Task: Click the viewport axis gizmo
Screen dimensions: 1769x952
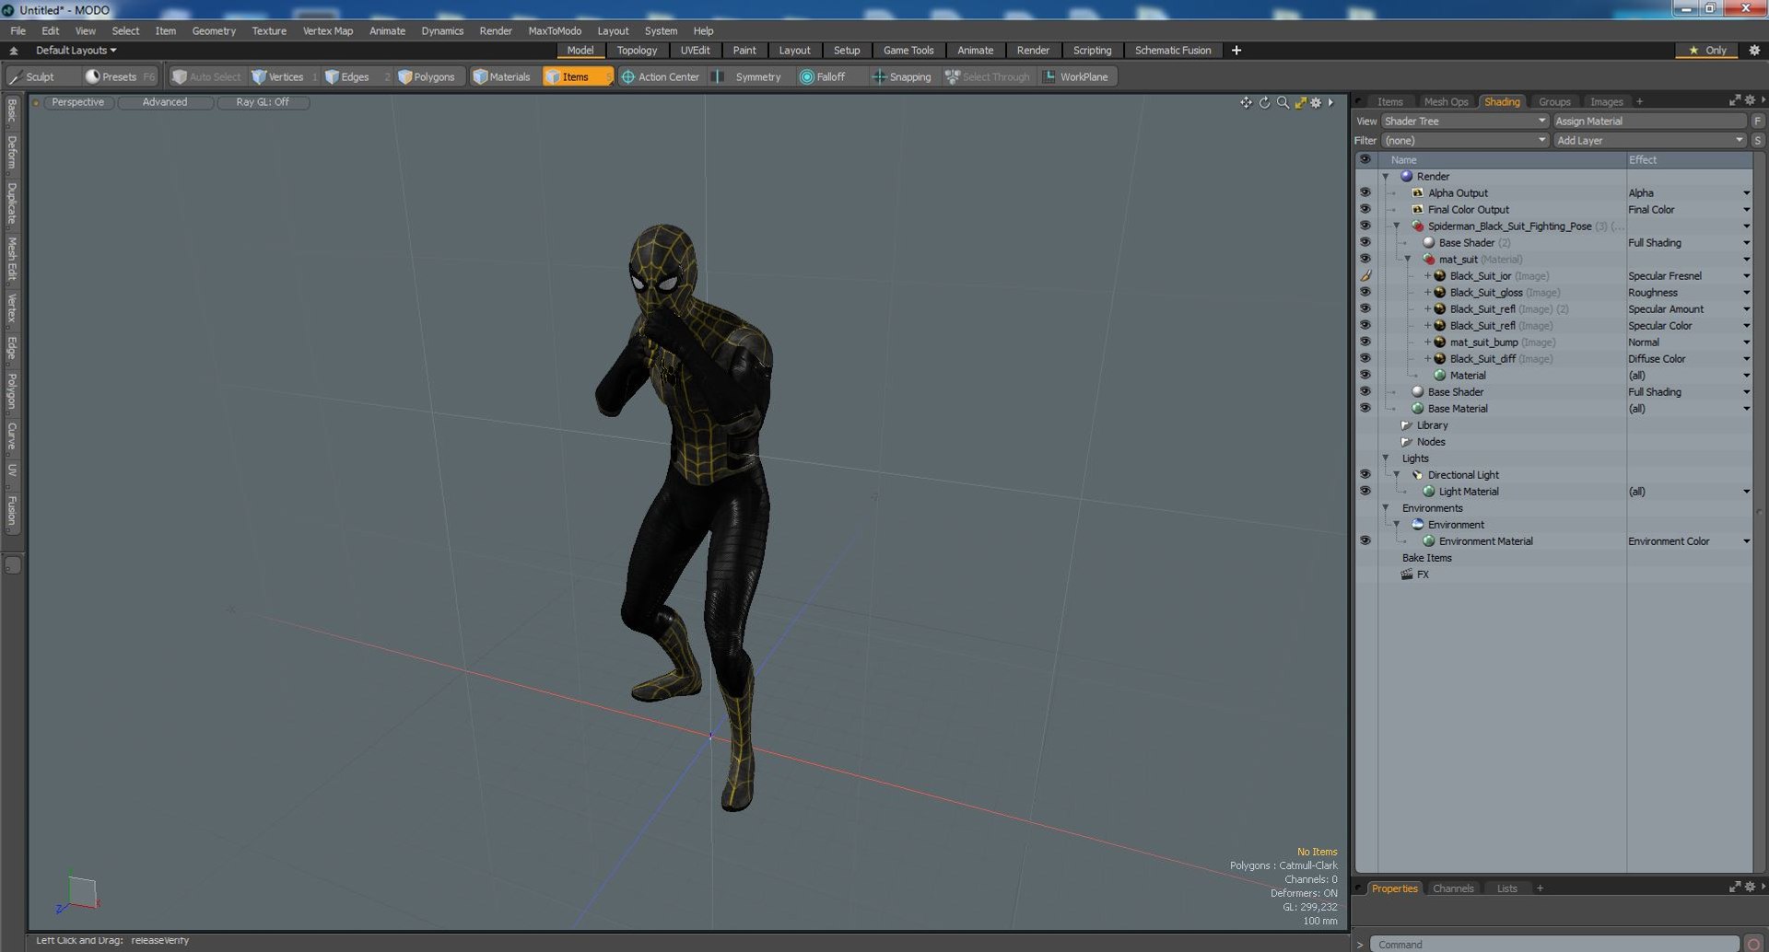Action: coord(78,894)
